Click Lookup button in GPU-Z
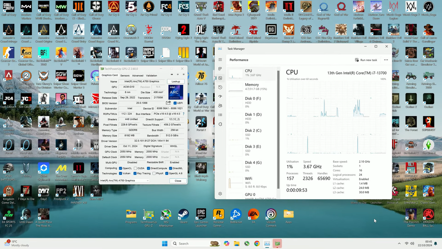442x249 pixels. click(176, 82)
